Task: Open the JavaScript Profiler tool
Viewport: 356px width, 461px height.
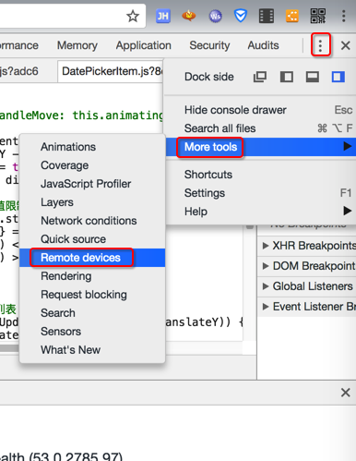Action: 92,184
